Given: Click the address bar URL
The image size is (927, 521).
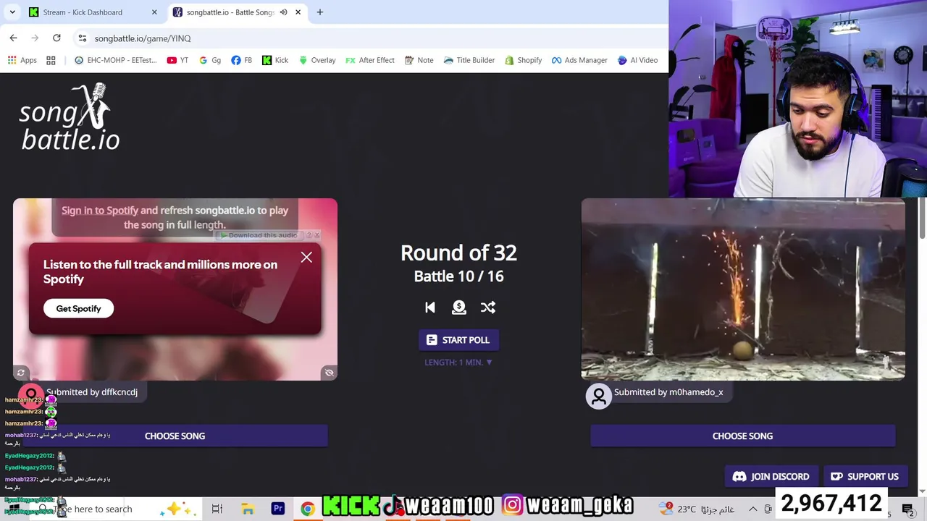Looking at the screenshot, I should coord(143,38).
